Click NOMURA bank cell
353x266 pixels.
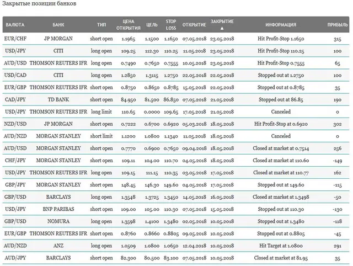pos(58,221)
